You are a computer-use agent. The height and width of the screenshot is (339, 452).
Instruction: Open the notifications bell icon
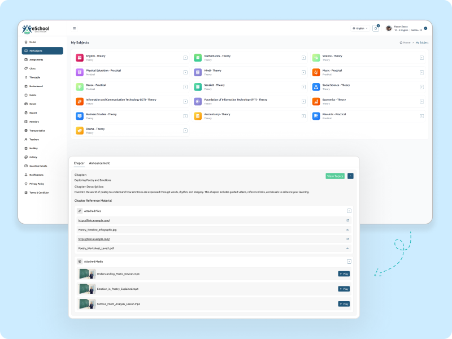click(x=376, y=28)
